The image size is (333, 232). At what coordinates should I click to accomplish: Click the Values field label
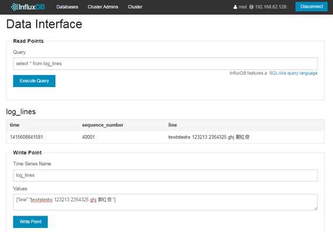(20, 189)
